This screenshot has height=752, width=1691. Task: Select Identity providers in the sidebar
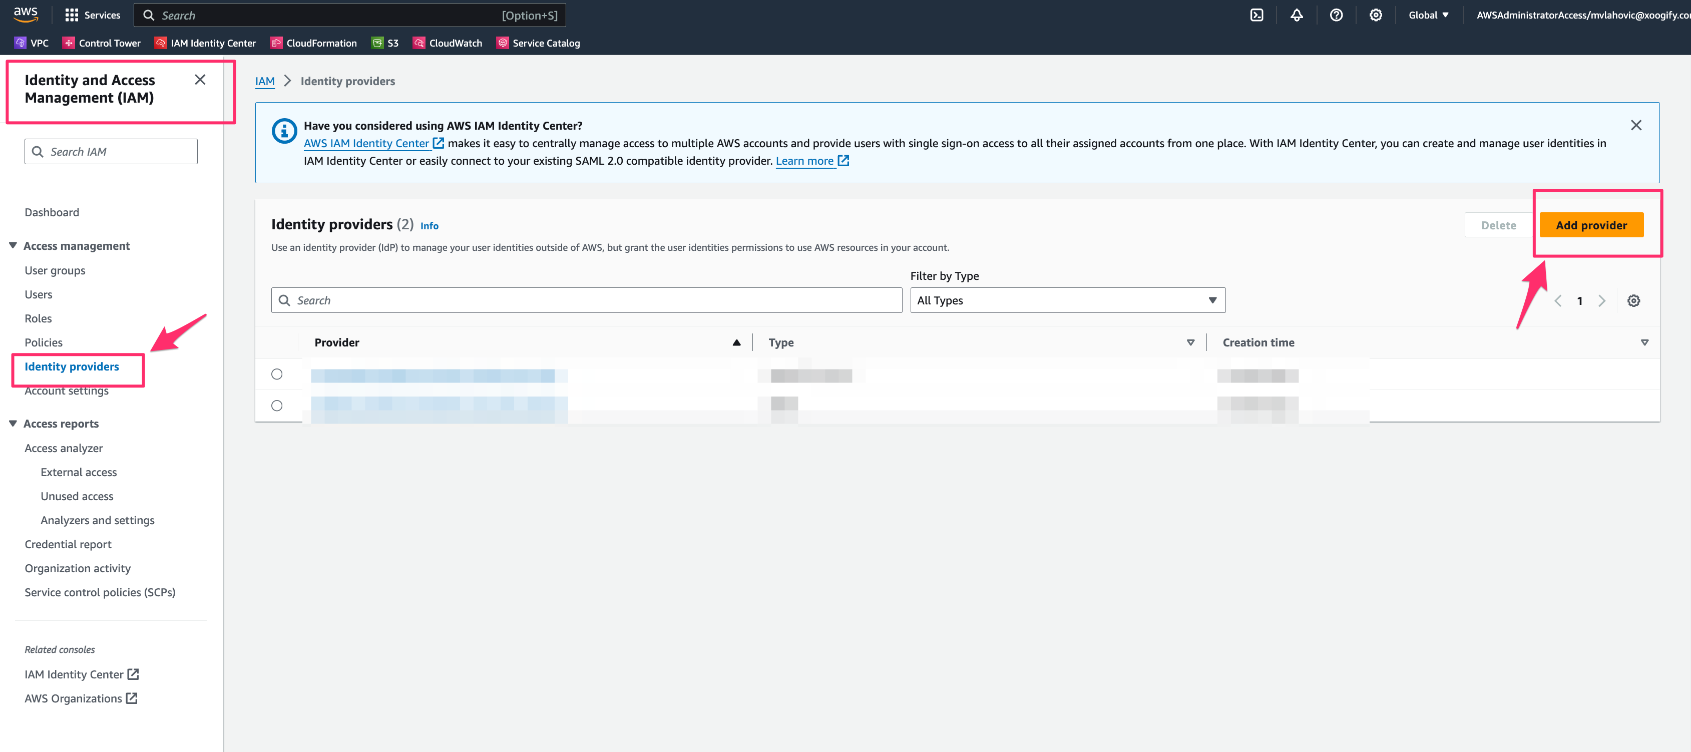click(x=72, y=366)
